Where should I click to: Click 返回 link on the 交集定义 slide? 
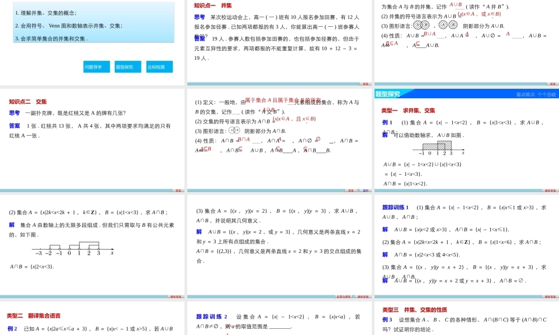coord(365,189)
